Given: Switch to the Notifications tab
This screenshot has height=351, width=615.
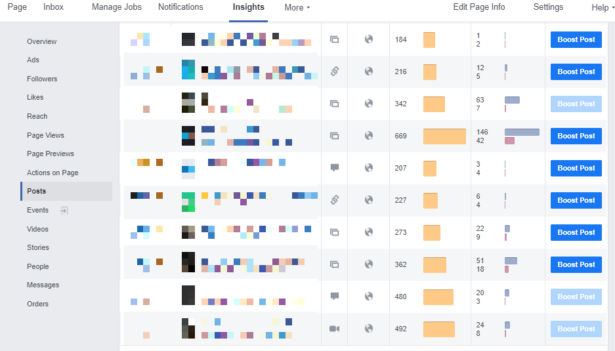Looking at the screenshot, I should point(180,7).
